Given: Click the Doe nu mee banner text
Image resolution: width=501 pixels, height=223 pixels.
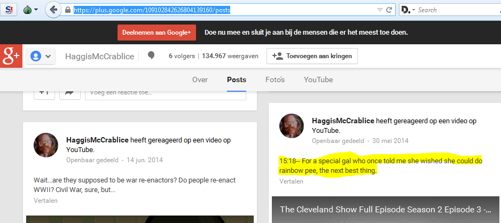Looking at the screenshot, I should [306, 33].
